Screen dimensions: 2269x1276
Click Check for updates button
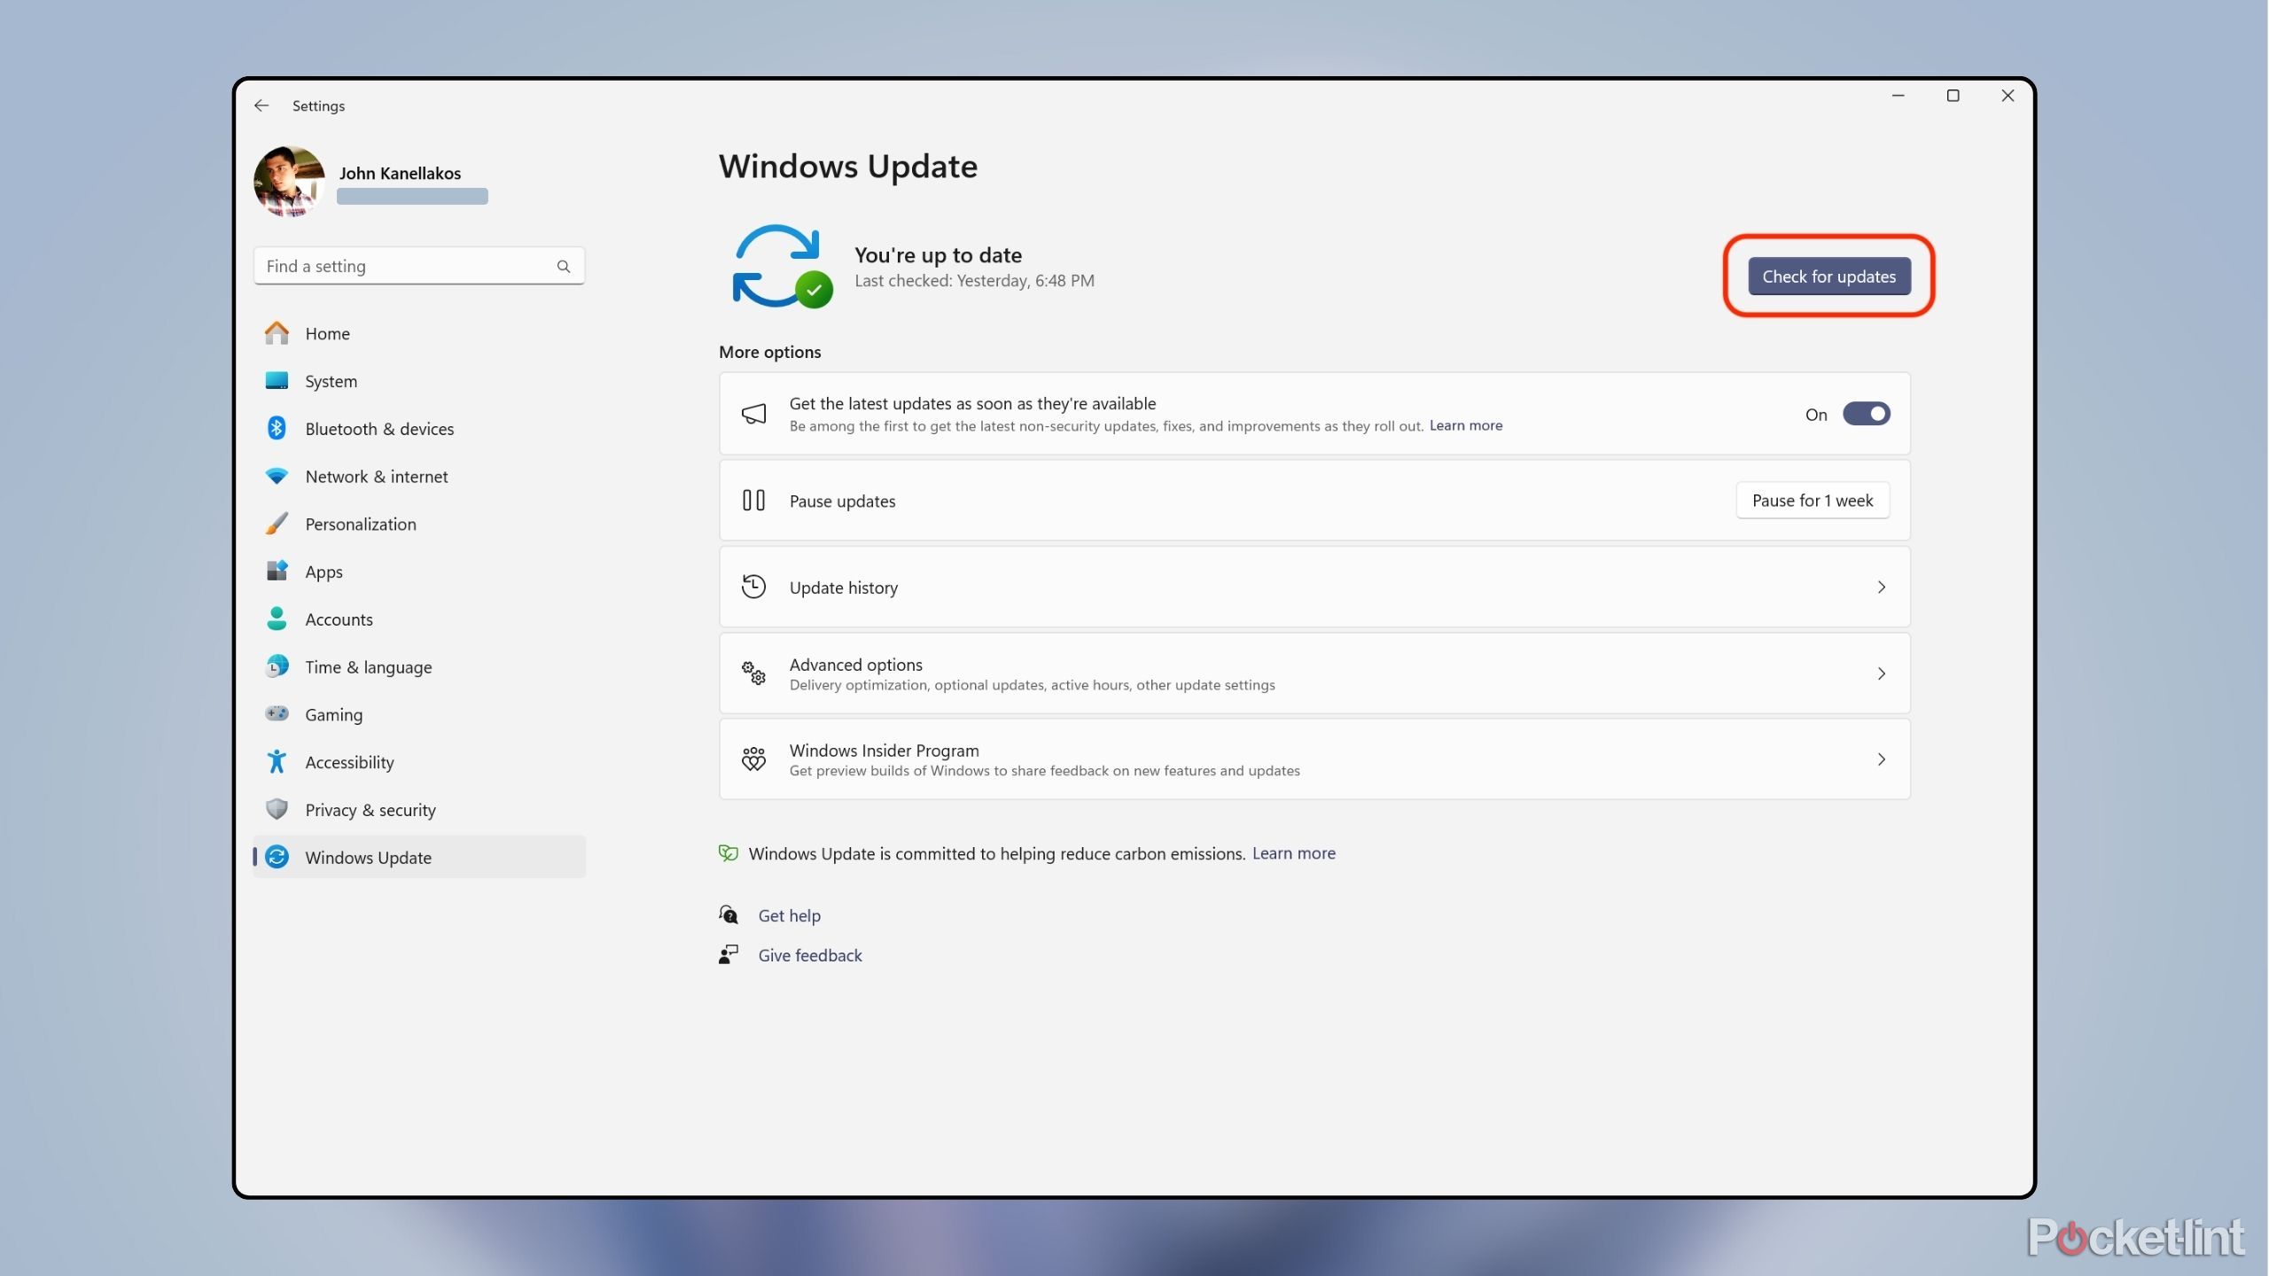(x=1828, y=276)
